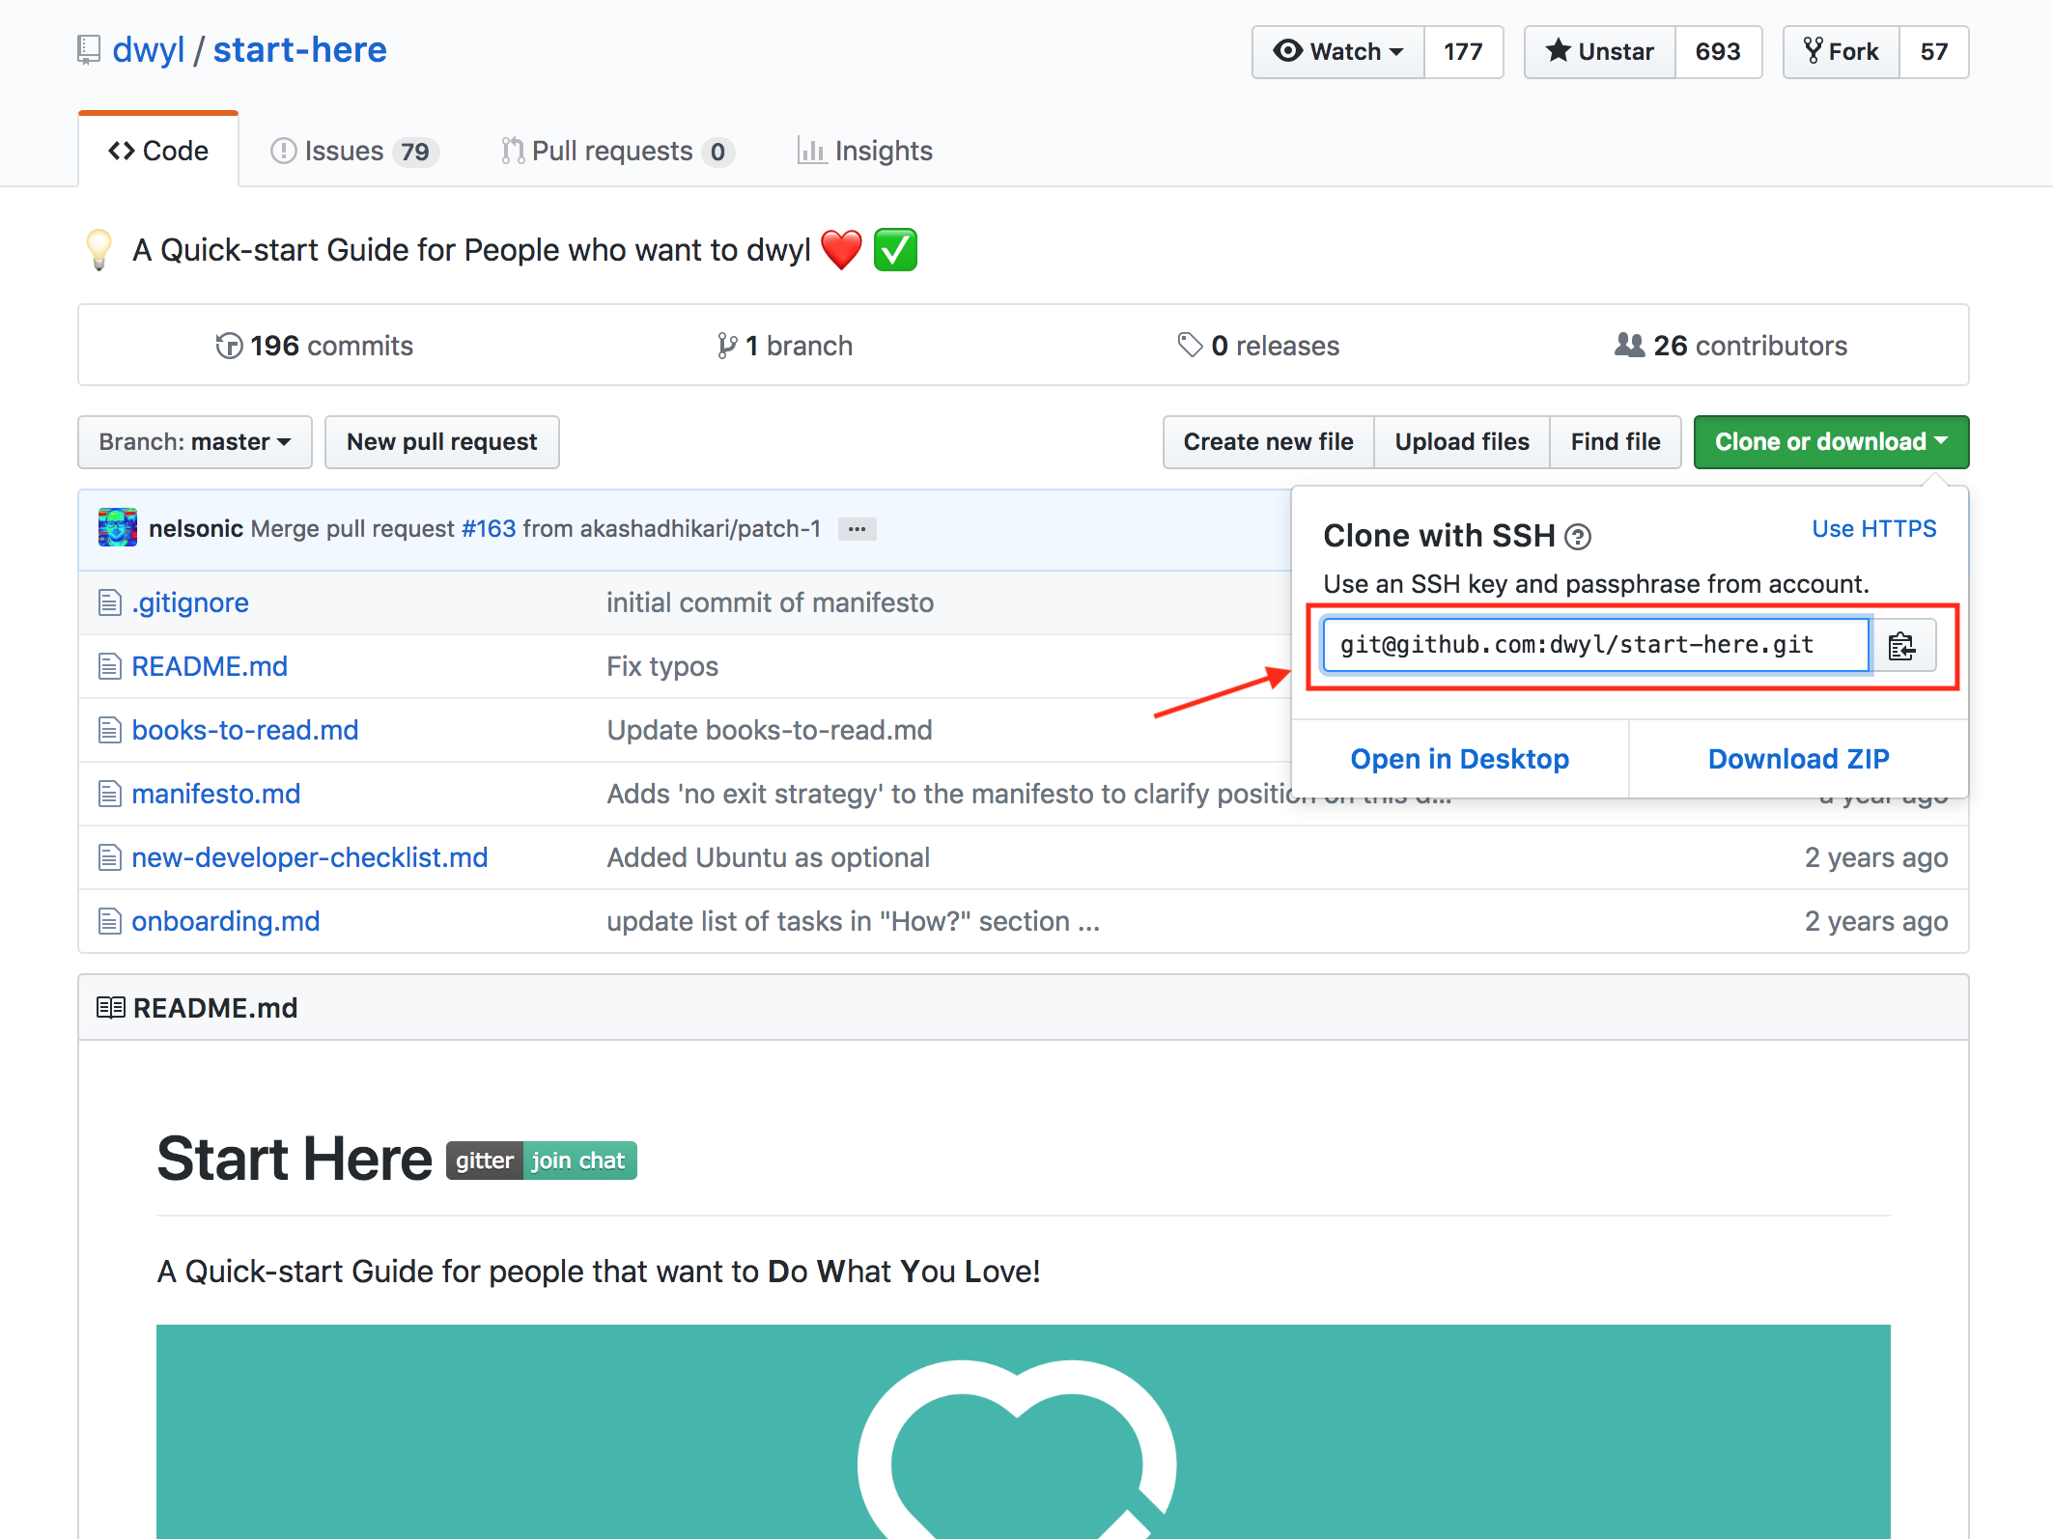This screenshot has height=1539, width=2053.
Task: View the 693 stargazers count
Action: 1718,52
